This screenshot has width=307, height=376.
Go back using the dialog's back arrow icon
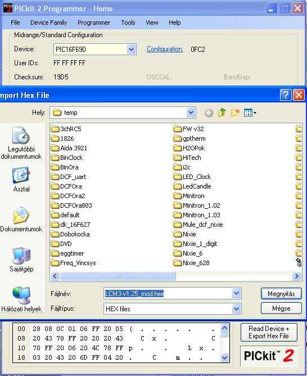pyautogui.click(x=209, y=113)
